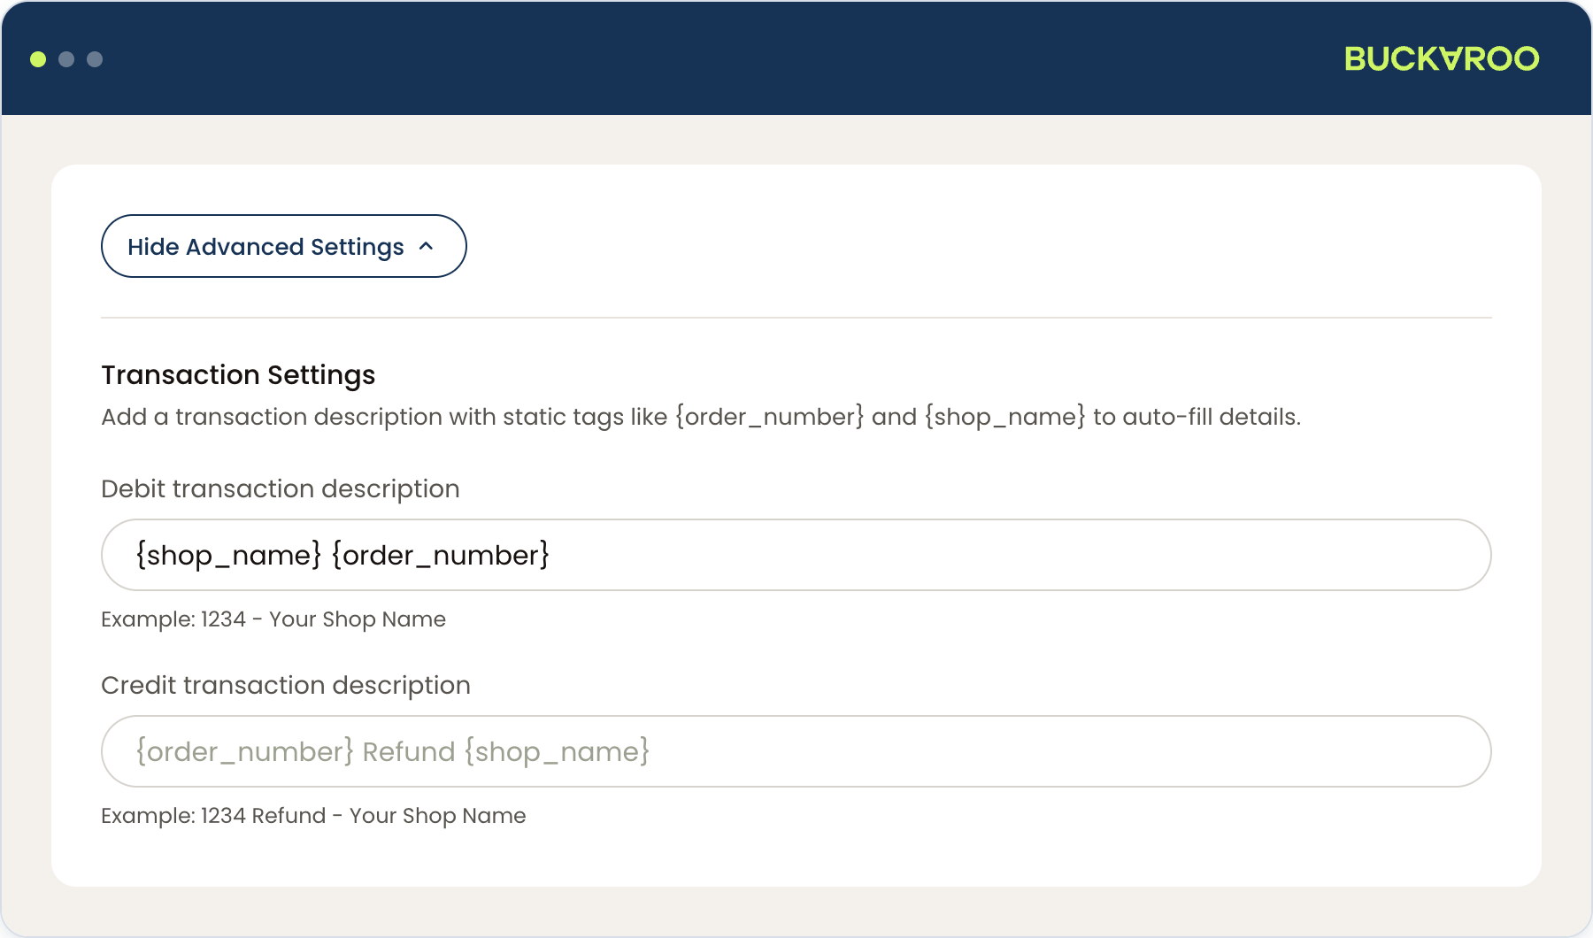The image size is (1593, 938).
Task: Click the static tags help text paragraph
Action: coord(701,417)
